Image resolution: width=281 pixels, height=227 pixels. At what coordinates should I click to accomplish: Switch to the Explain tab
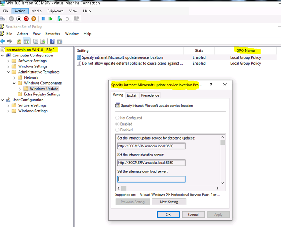tap(132, 95)
